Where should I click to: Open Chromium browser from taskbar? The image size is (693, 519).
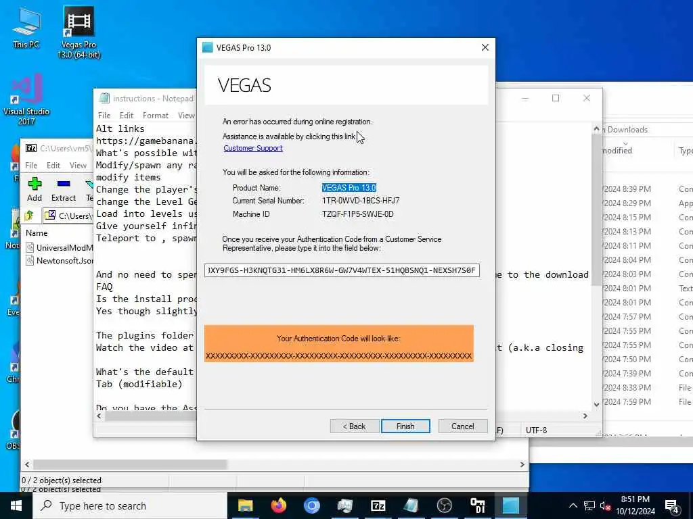coord(311,505)
